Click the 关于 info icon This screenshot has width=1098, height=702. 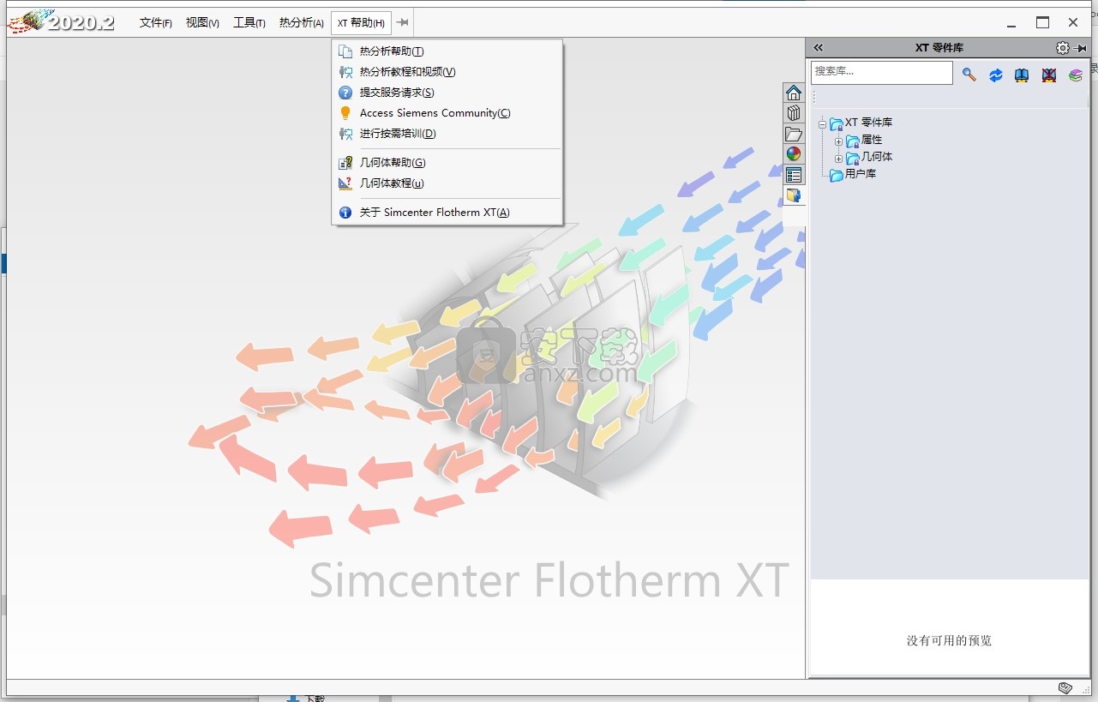coord(345,213)
